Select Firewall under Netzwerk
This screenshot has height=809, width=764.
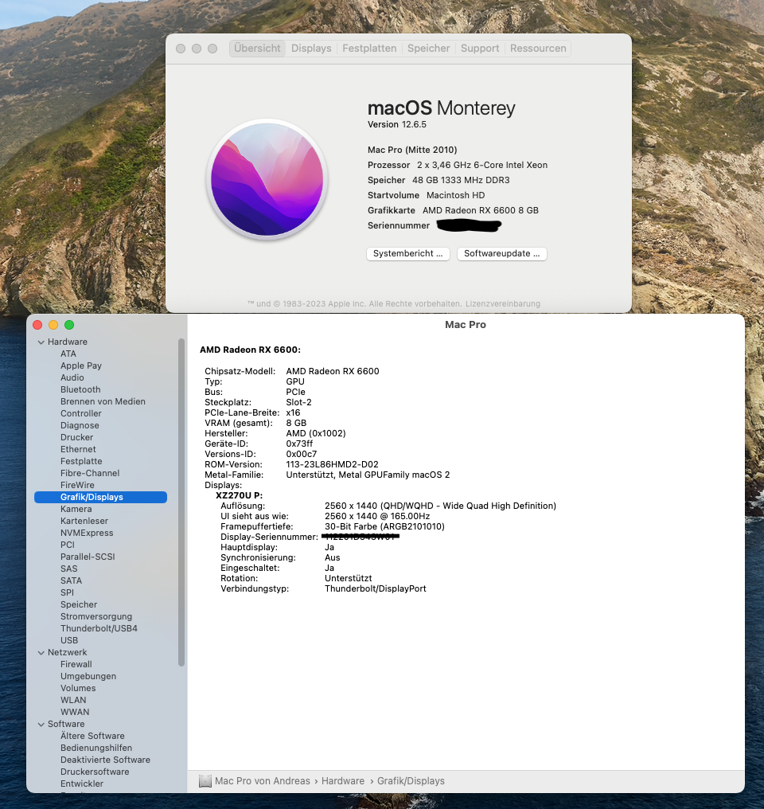pyautogui.click(x=76, y=665)
